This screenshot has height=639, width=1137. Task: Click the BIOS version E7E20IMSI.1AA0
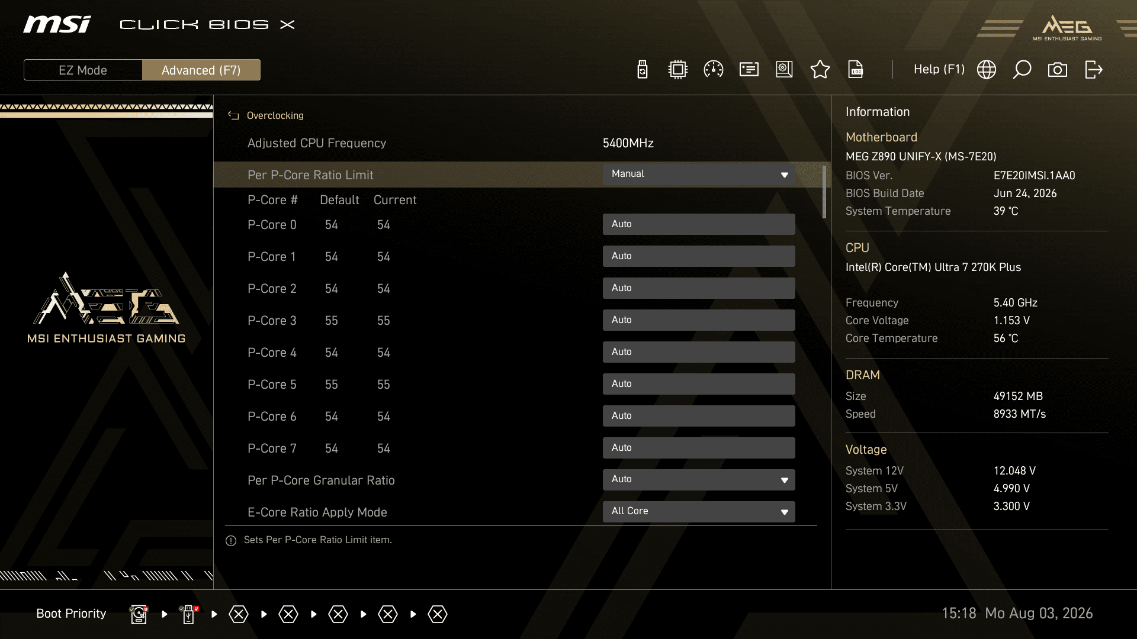point(1034,176)
